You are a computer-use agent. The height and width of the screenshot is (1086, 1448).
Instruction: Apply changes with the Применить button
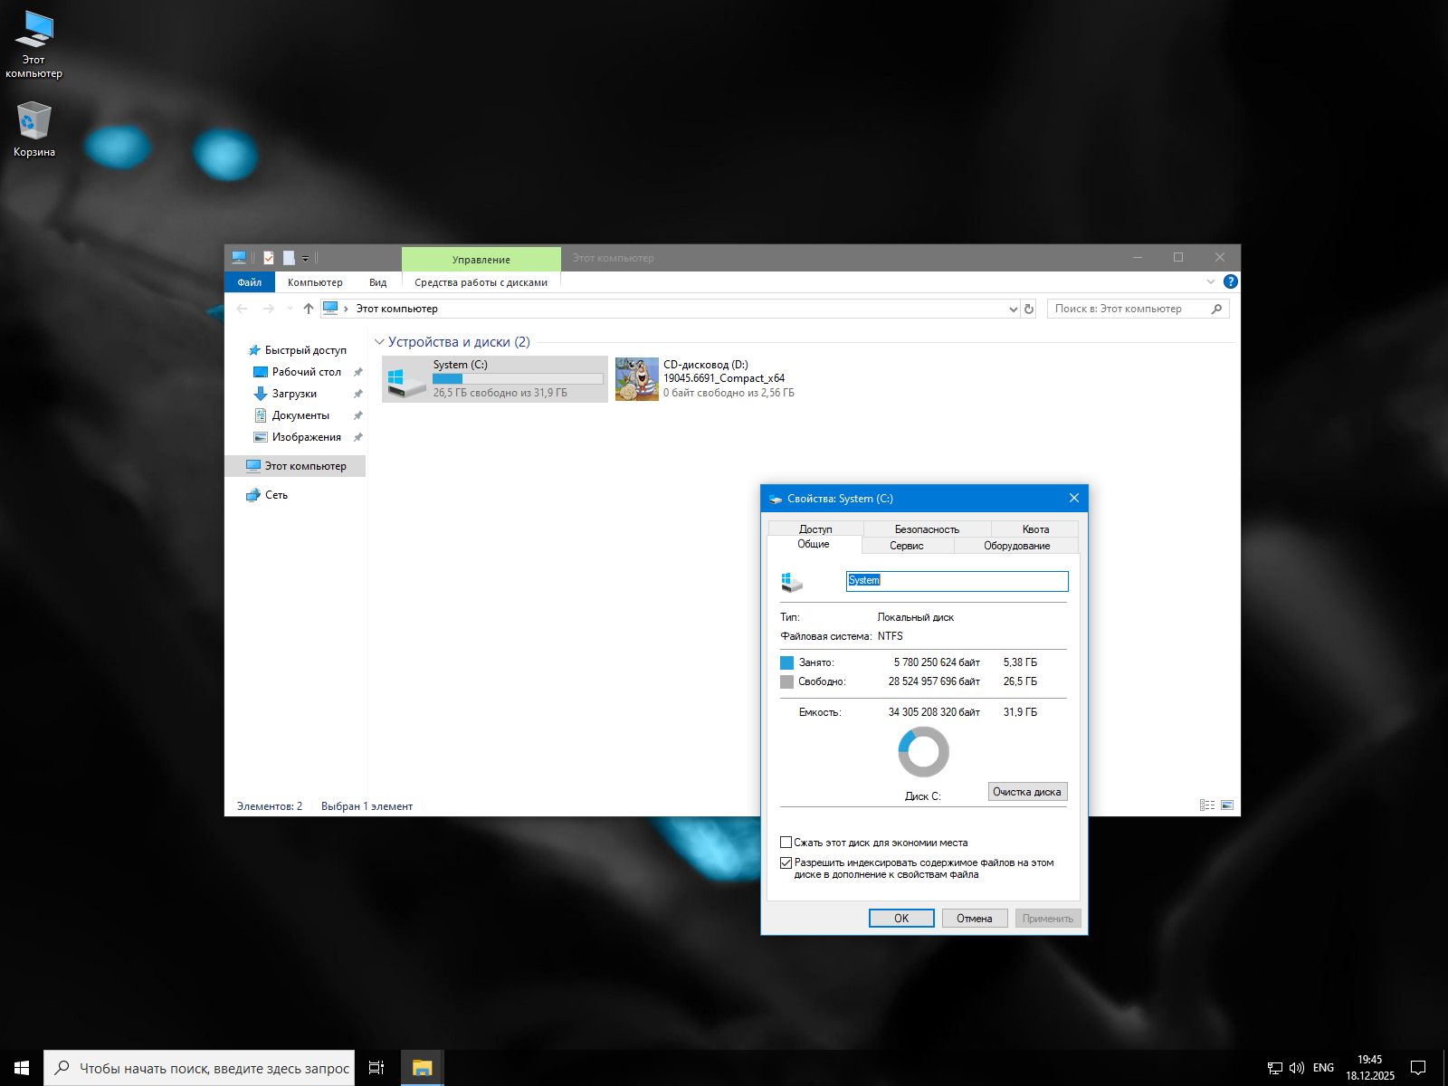[1047, 918]
